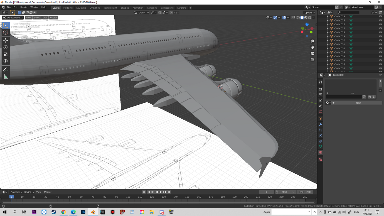Expand the viewport Options dropdown
Viewport: 384px width, 216px height.
[309, 13]
